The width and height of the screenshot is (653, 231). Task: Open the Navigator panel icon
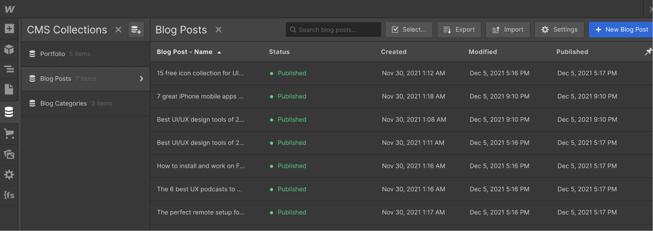click(x=9, y=70)
